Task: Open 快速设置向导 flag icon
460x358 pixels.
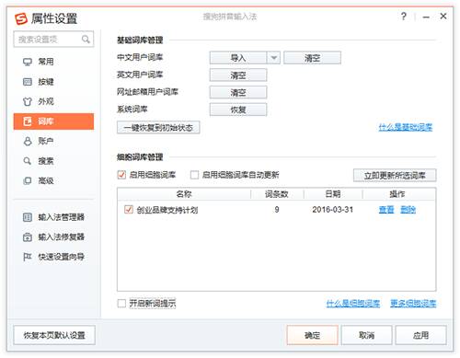Action: [28, 257]
